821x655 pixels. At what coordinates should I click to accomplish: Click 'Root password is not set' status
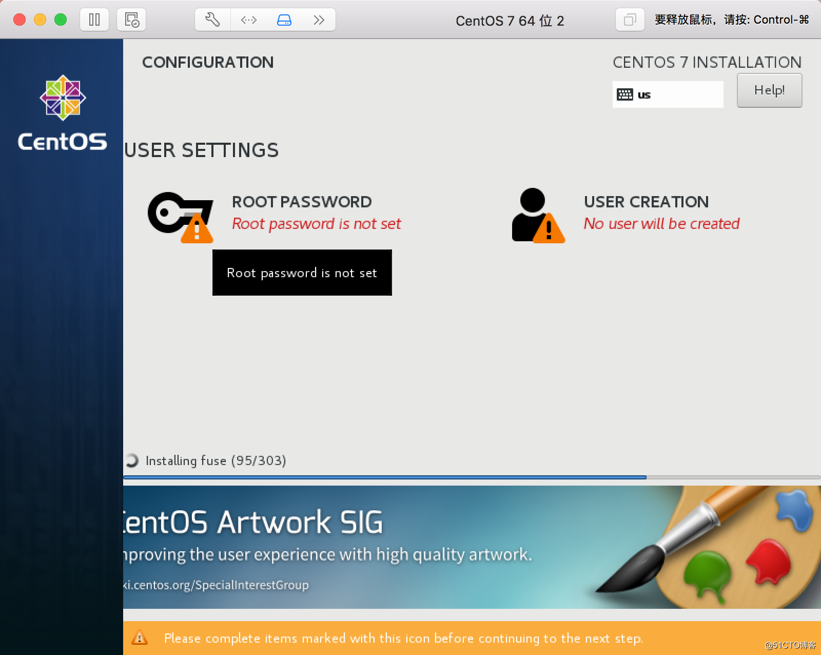click(317, 224)
